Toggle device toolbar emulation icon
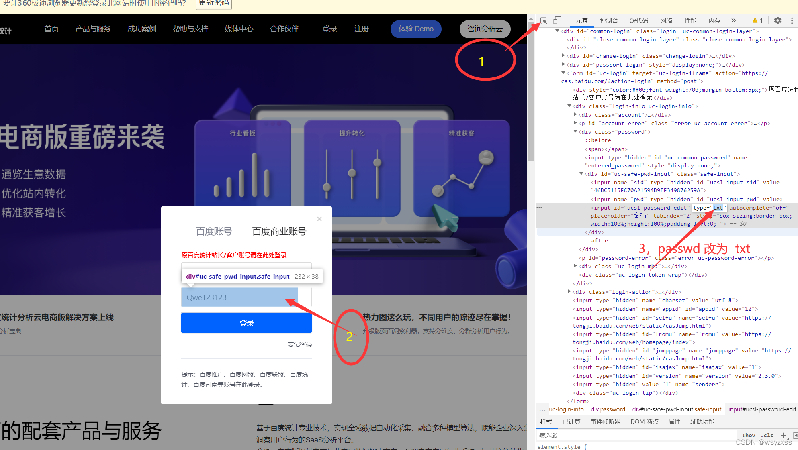The height and width of the screenshot is (450, 798). [557, 20]
